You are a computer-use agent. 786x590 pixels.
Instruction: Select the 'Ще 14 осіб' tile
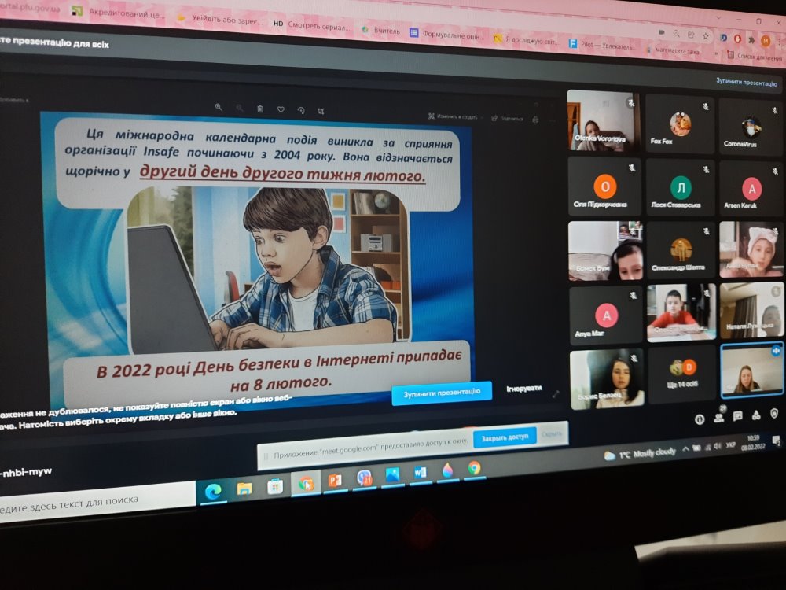click(682, 374)
